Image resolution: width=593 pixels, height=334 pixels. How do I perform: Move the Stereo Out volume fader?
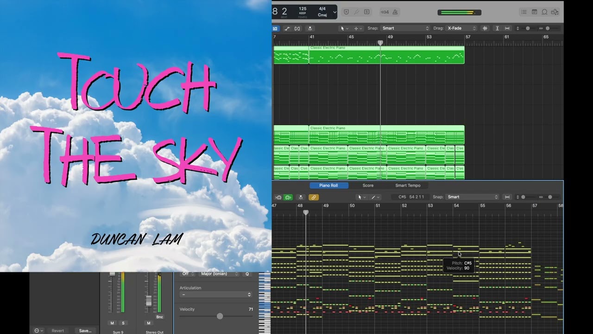[x=149, y=301]
